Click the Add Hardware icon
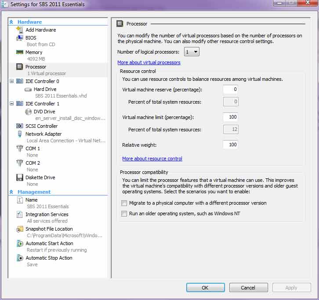Screen dimensions: 319x300 click(x=20, y=30)
